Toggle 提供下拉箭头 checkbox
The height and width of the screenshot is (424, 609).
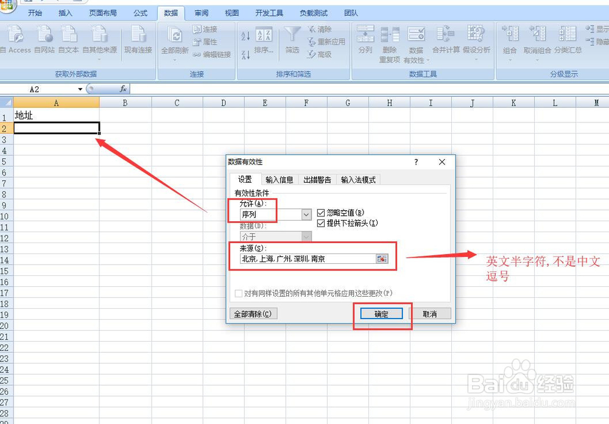pos(321,223)
